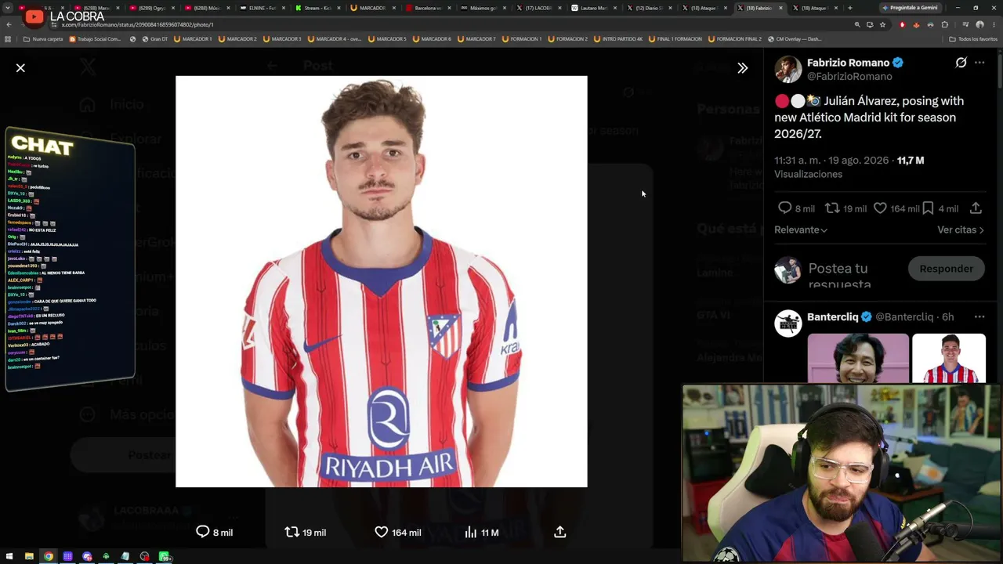Open view analytics icon showing 11 M

(471, 532)
